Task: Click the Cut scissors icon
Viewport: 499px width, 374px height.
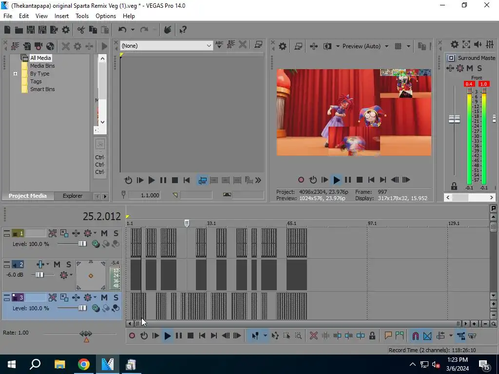Action: pyautogui.click(x=81, y=30)
